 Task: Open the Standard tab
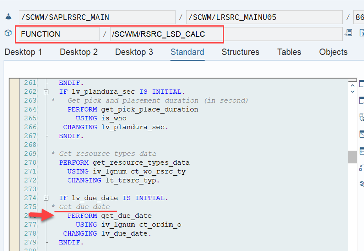pyautogui.click(x=187, y=52)
